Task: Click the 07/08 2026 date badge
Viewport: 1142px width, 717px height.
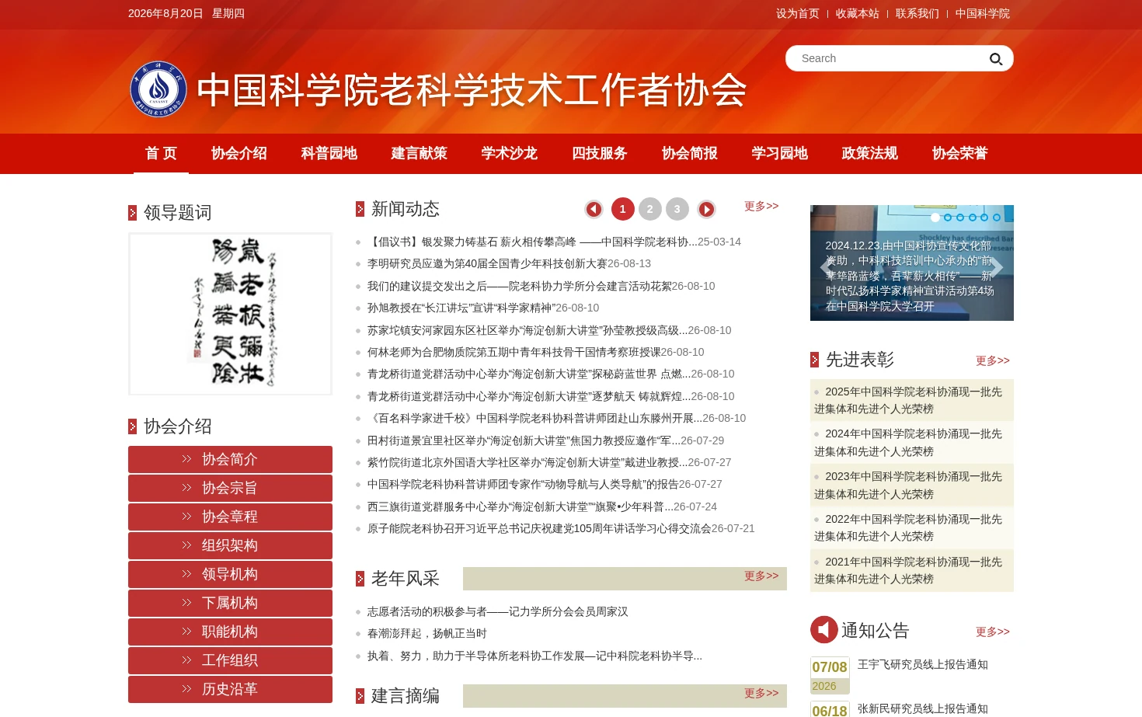Action: [830, 675]
